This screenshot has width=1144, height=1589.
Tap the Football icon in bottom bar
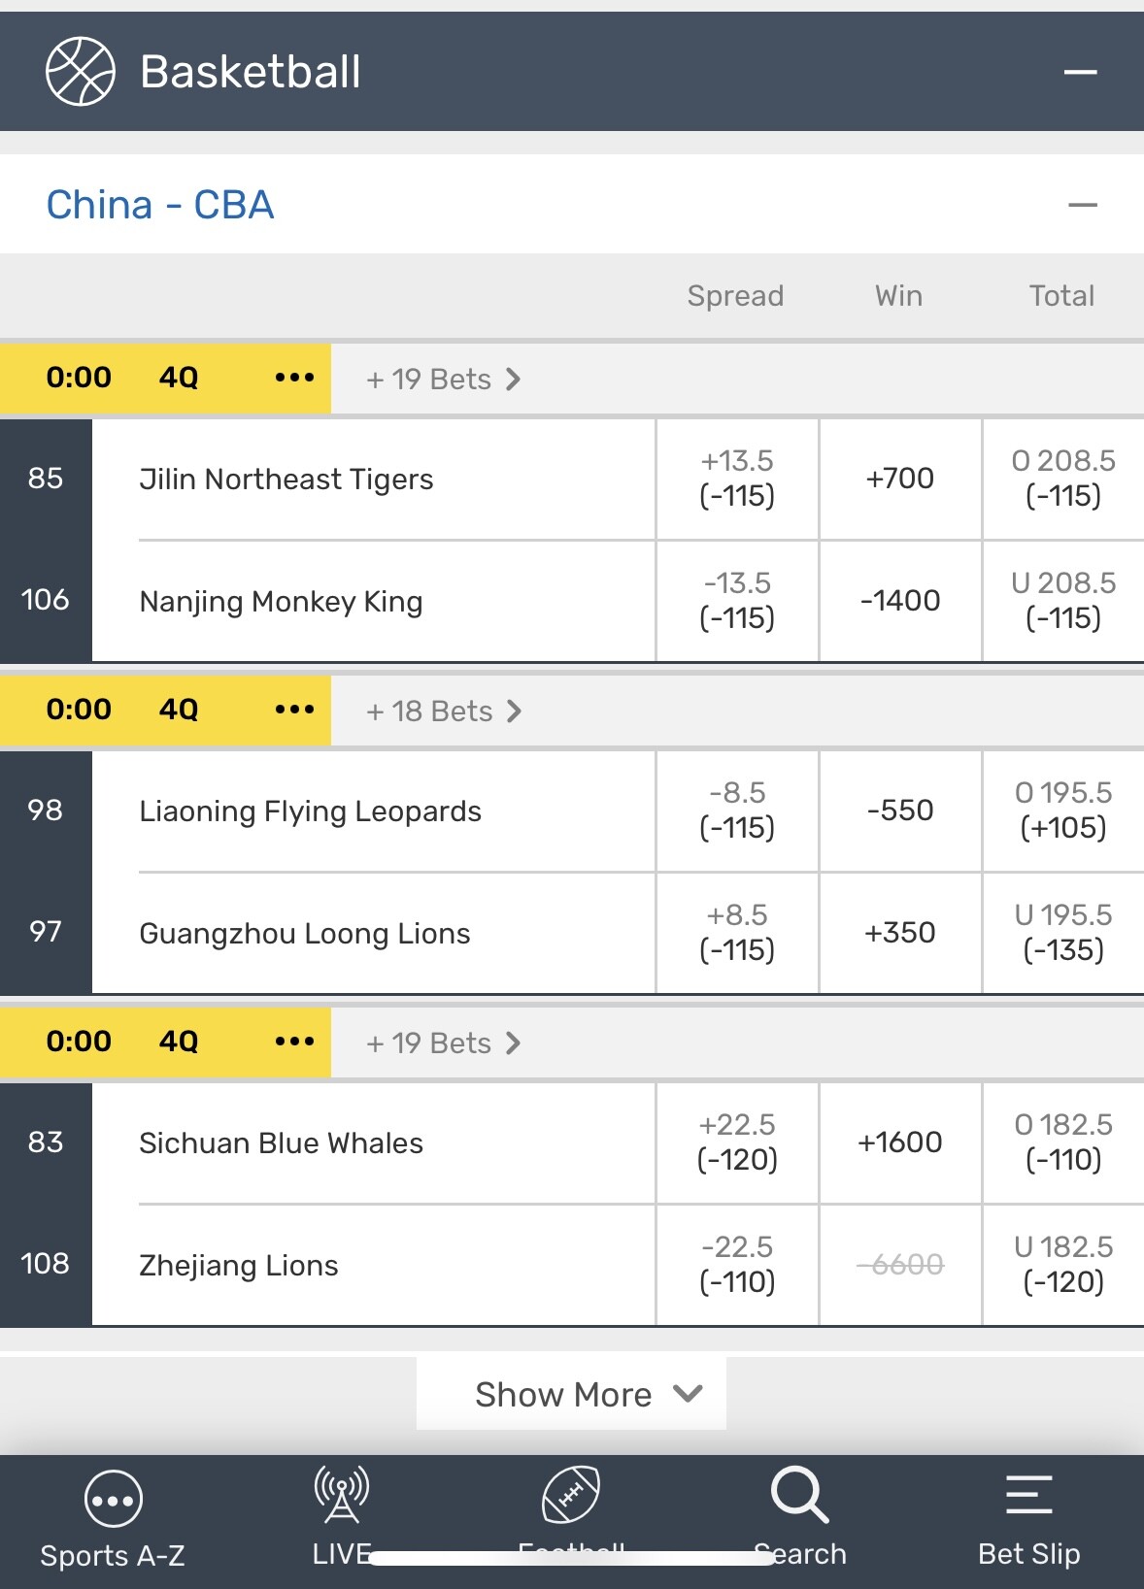point(571,1495)
